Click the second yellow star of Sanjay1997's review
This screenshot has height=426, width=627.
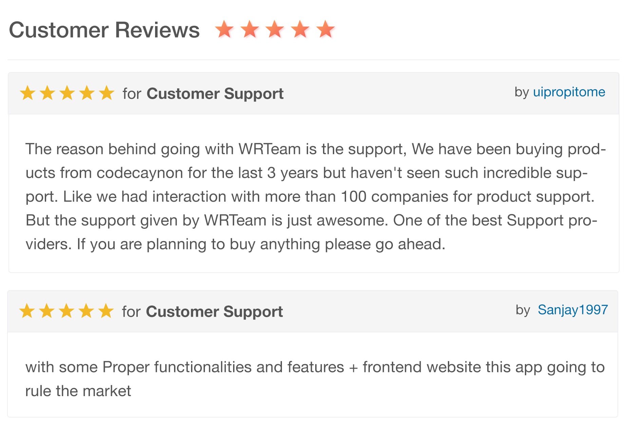coord(47,311)
